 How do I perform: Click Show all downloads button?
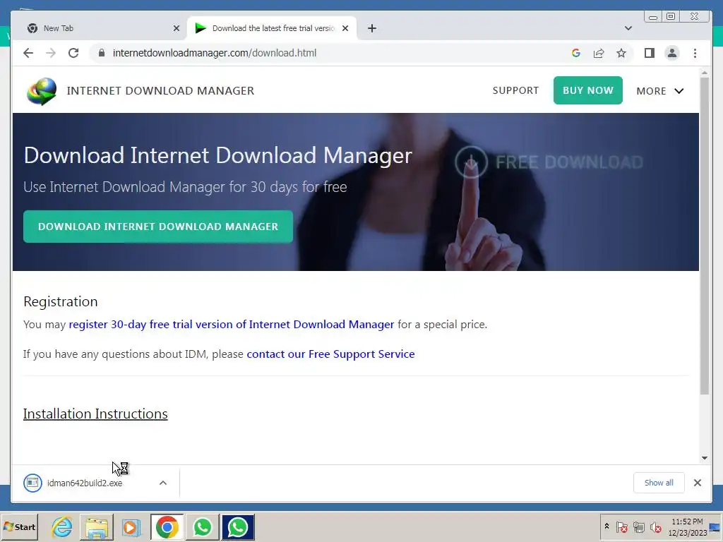(x=659, y=483)
